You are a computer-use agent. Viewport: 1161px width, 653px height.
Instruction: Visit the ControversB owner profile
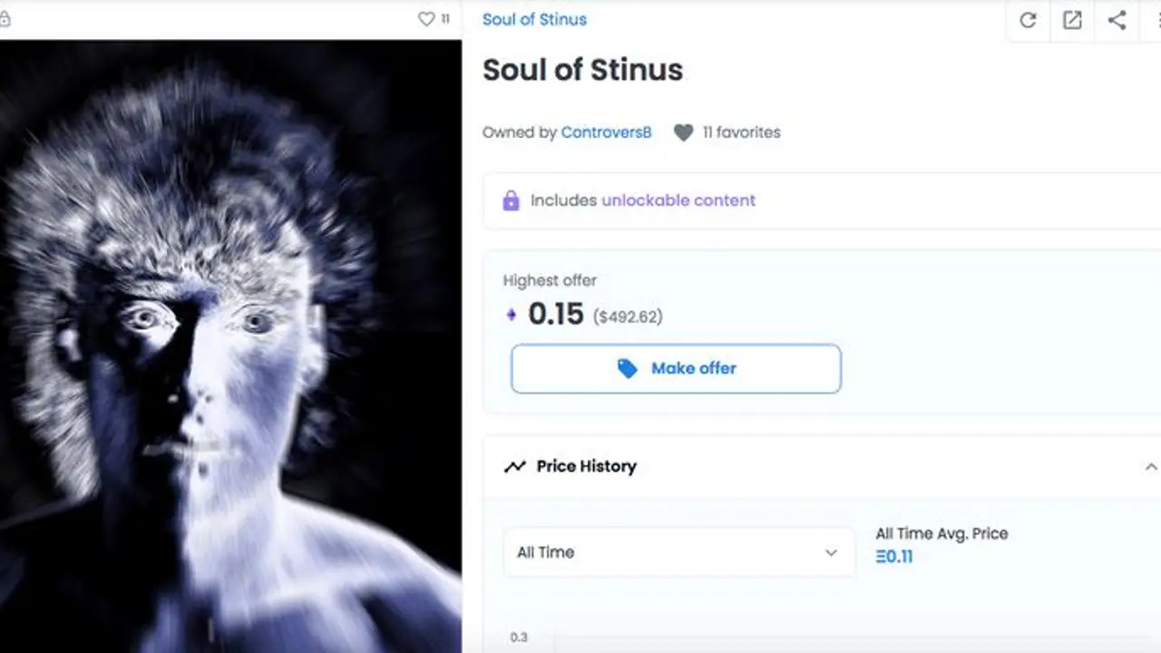coord(606,132)
